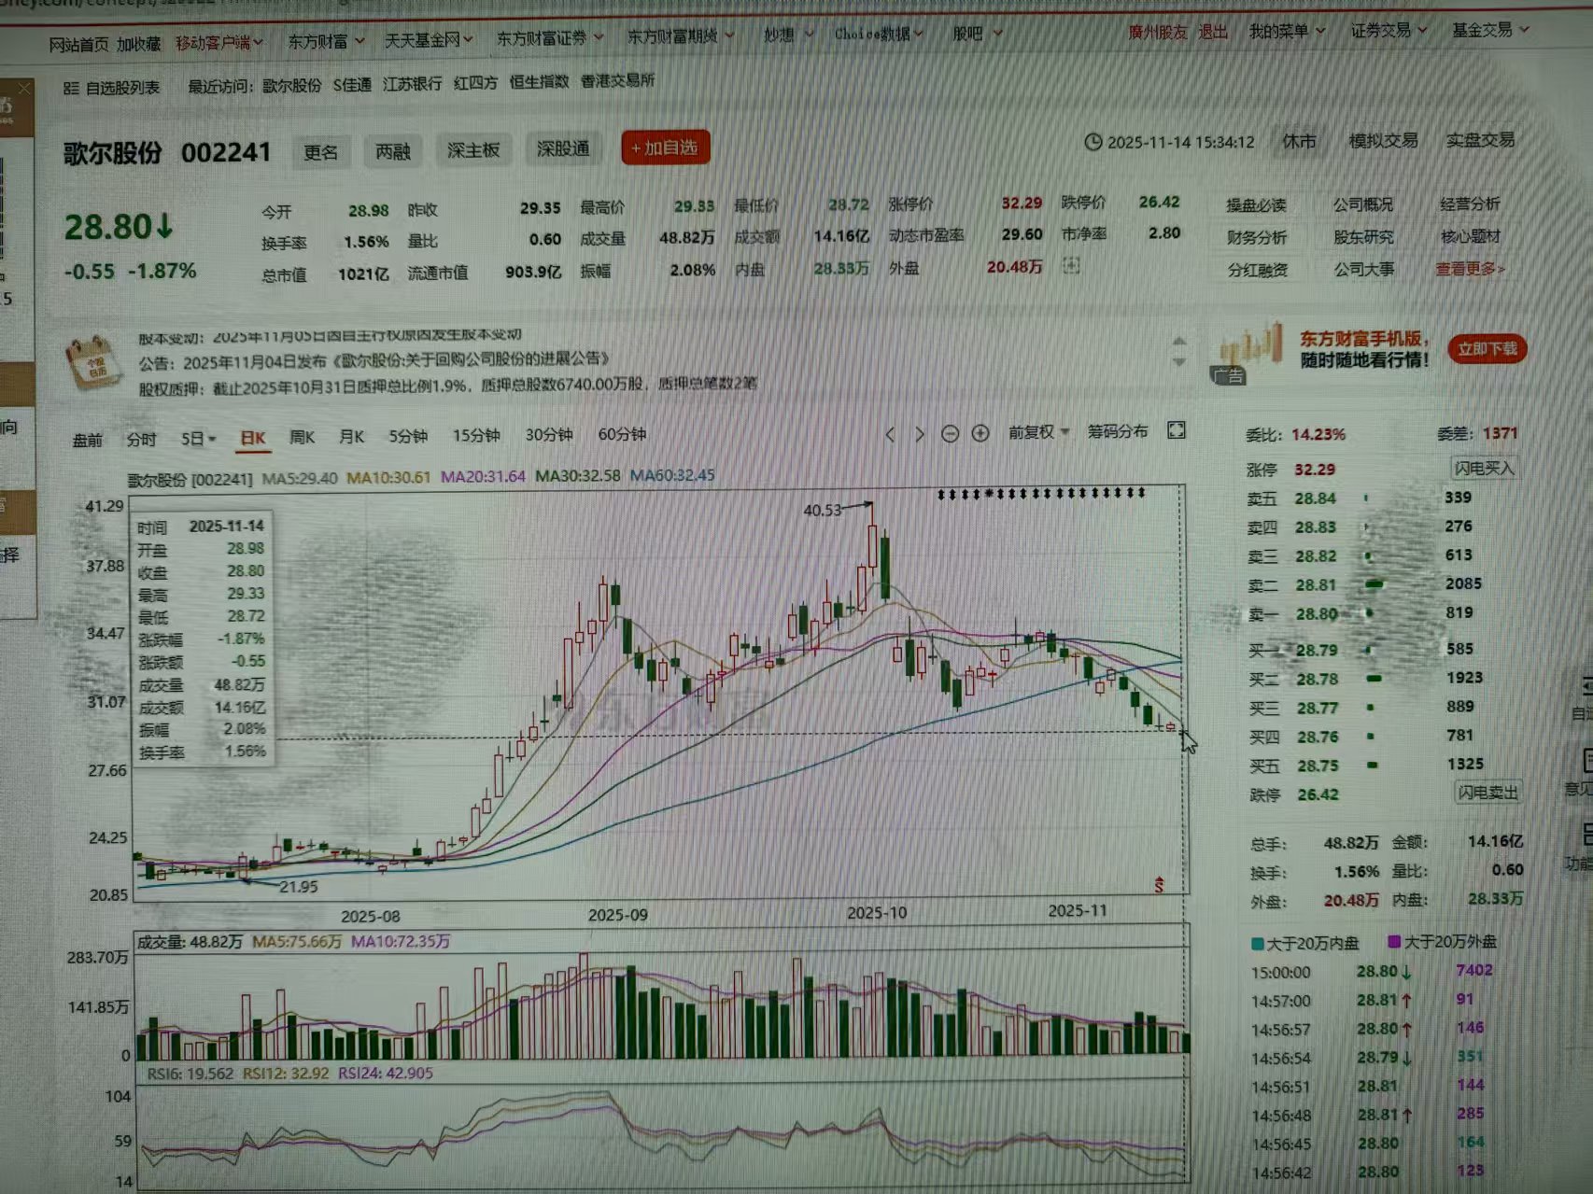Open the 天天基金网 dropdown
The width and height of the screenshot is (1593, 1194).
click(429, 40)
